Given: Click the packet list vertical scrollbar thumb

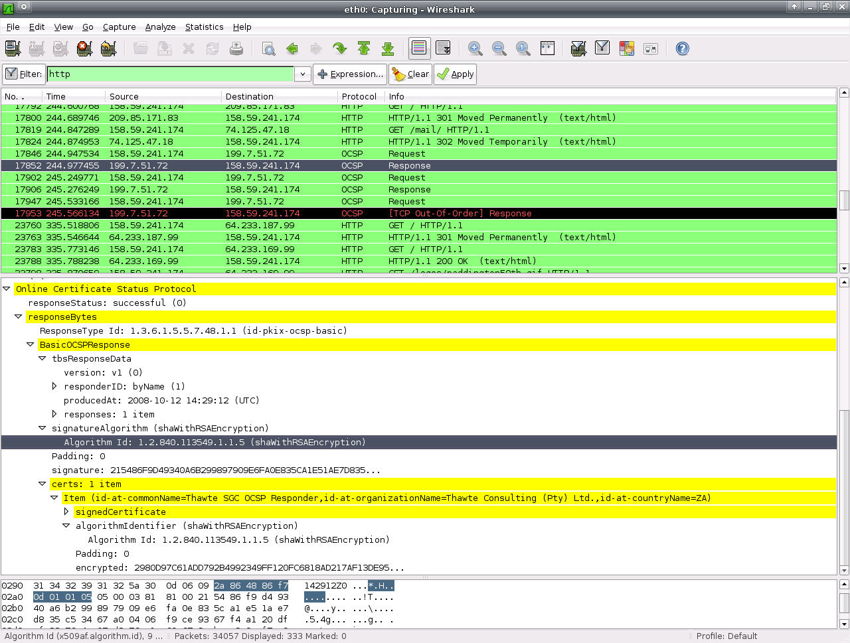Looking at the screenshot, I should pyautogui.click(x=844, y=200).
